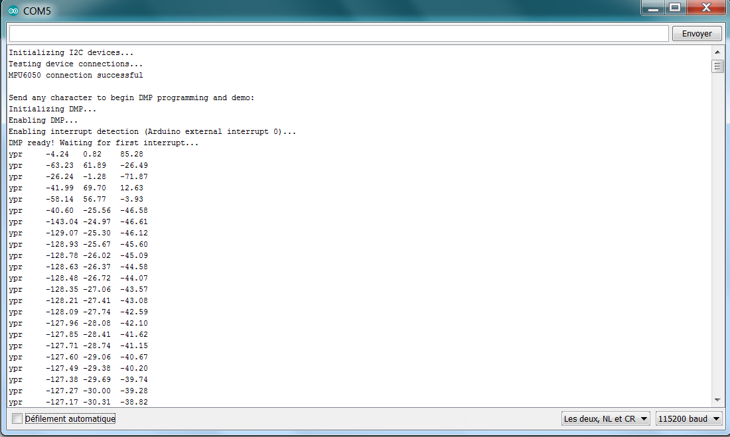Click the value -143.04 in the ypr output
This screenshot has width=730, height=437.
62,221
